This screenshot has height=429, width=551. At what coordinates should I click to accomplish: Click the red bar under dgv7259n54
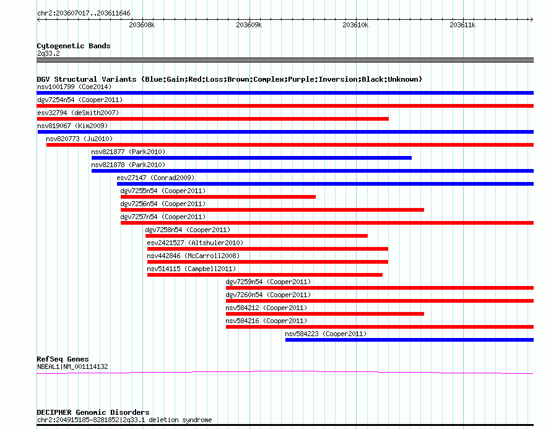[x=380, y=288]
